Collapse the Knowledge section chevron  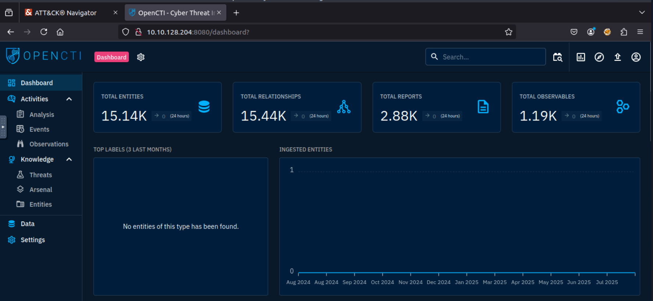click(x=69, y=159)
